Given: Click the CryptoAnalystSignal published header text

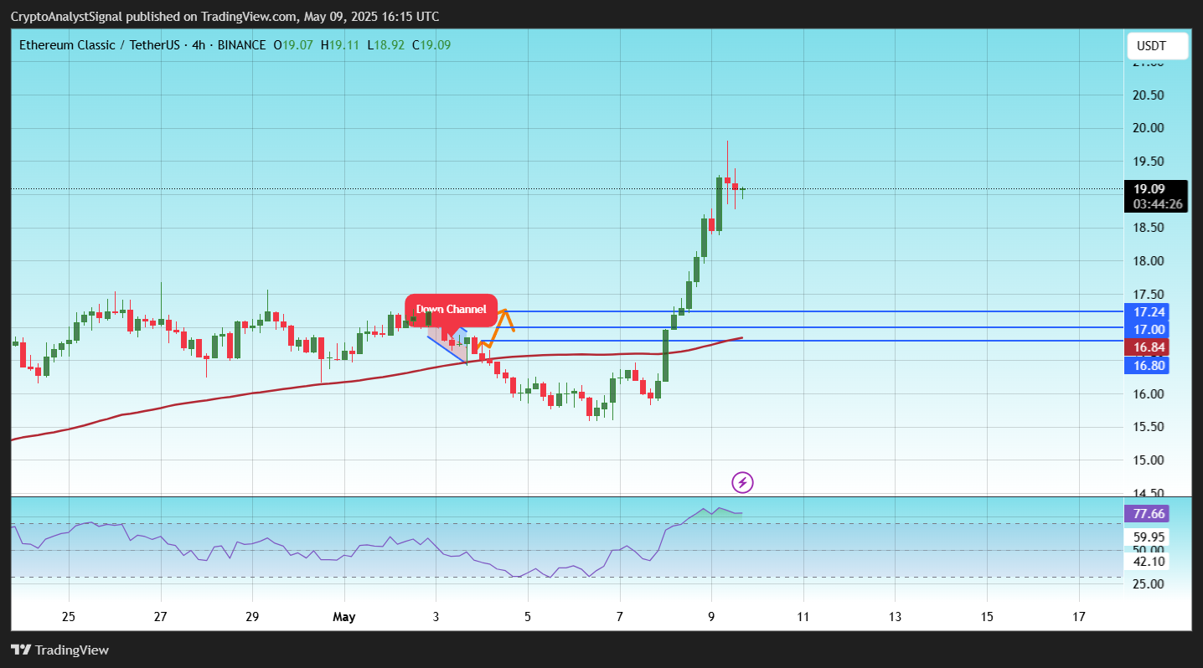Looking at the screenshot, I should (x=225, y=17).
